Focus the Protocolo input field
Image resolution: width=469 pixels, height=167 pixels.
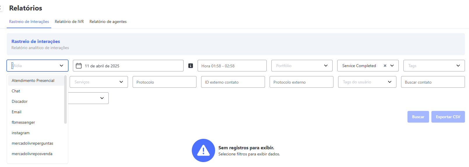pos(164,82)
